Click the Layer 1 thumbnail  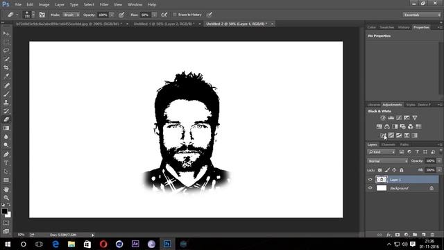click(381, 179)
